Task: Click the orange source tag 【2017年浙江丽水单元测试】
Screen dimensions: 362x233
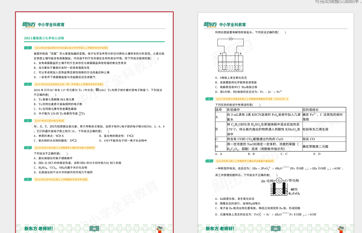Action: point(49,121)
